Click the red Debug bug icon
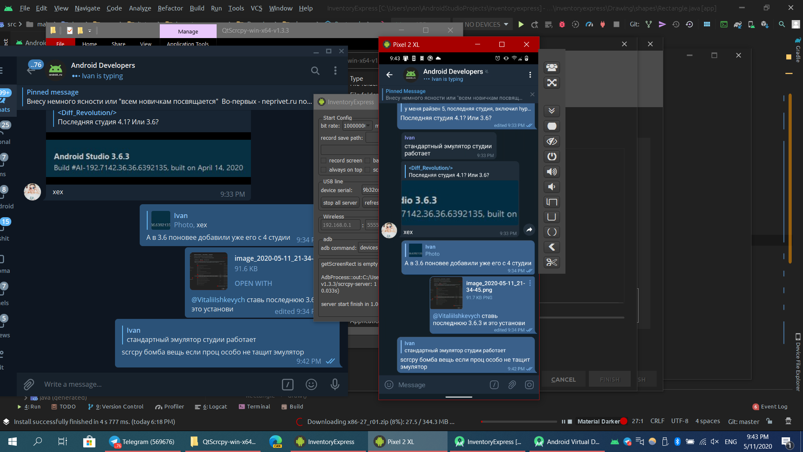Screen dimensions: 803x452 pos(562,25)
